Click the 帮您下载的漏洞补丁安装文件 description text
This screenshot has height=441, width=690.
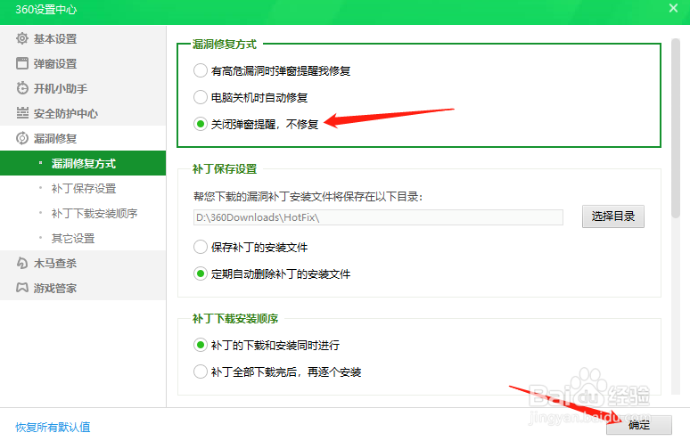[x=308, y=197]
